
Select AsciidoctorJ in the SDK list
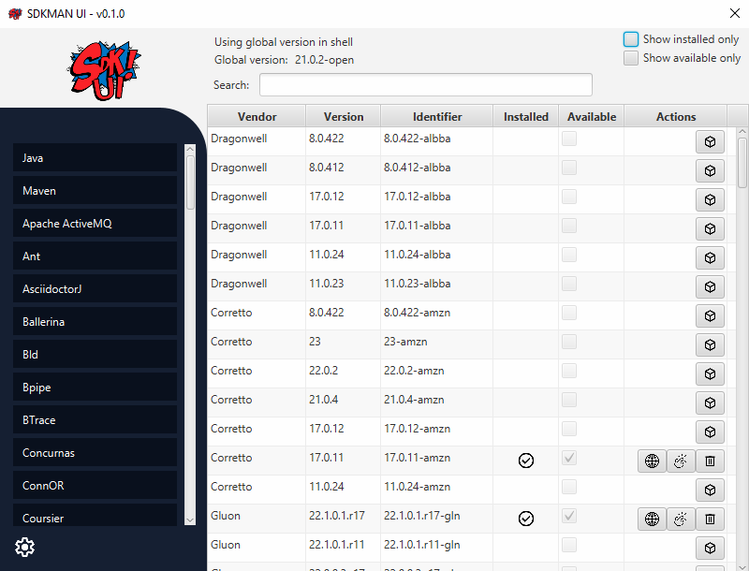tap(95, 289)
